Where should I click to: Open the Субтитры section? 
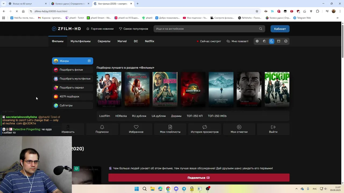(x=73, y=105)
